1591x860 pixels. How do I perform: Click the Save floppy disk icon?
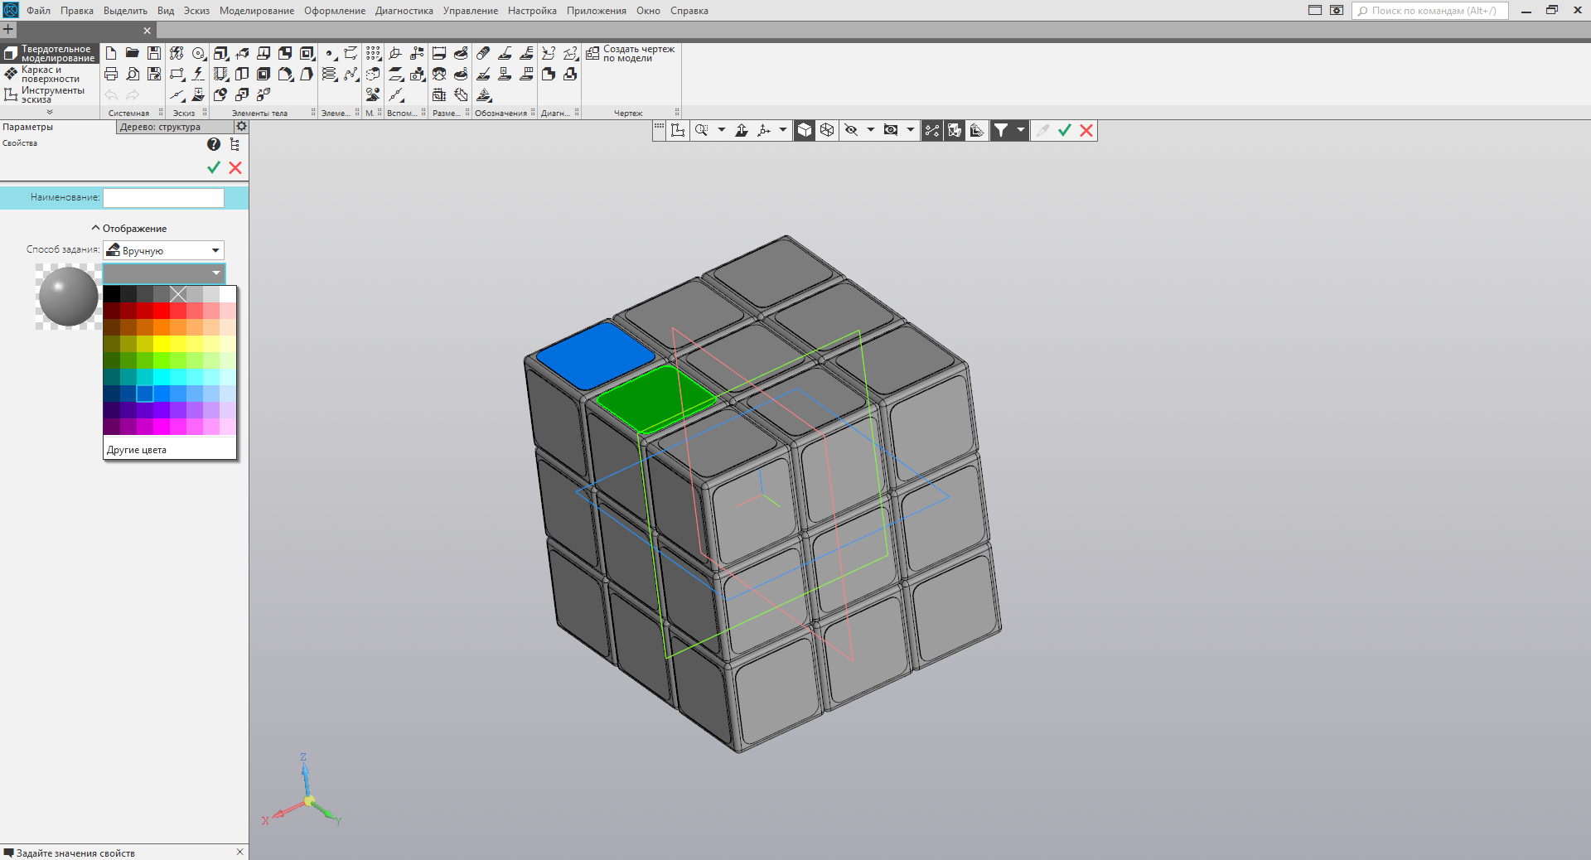[x=154, y=53]
